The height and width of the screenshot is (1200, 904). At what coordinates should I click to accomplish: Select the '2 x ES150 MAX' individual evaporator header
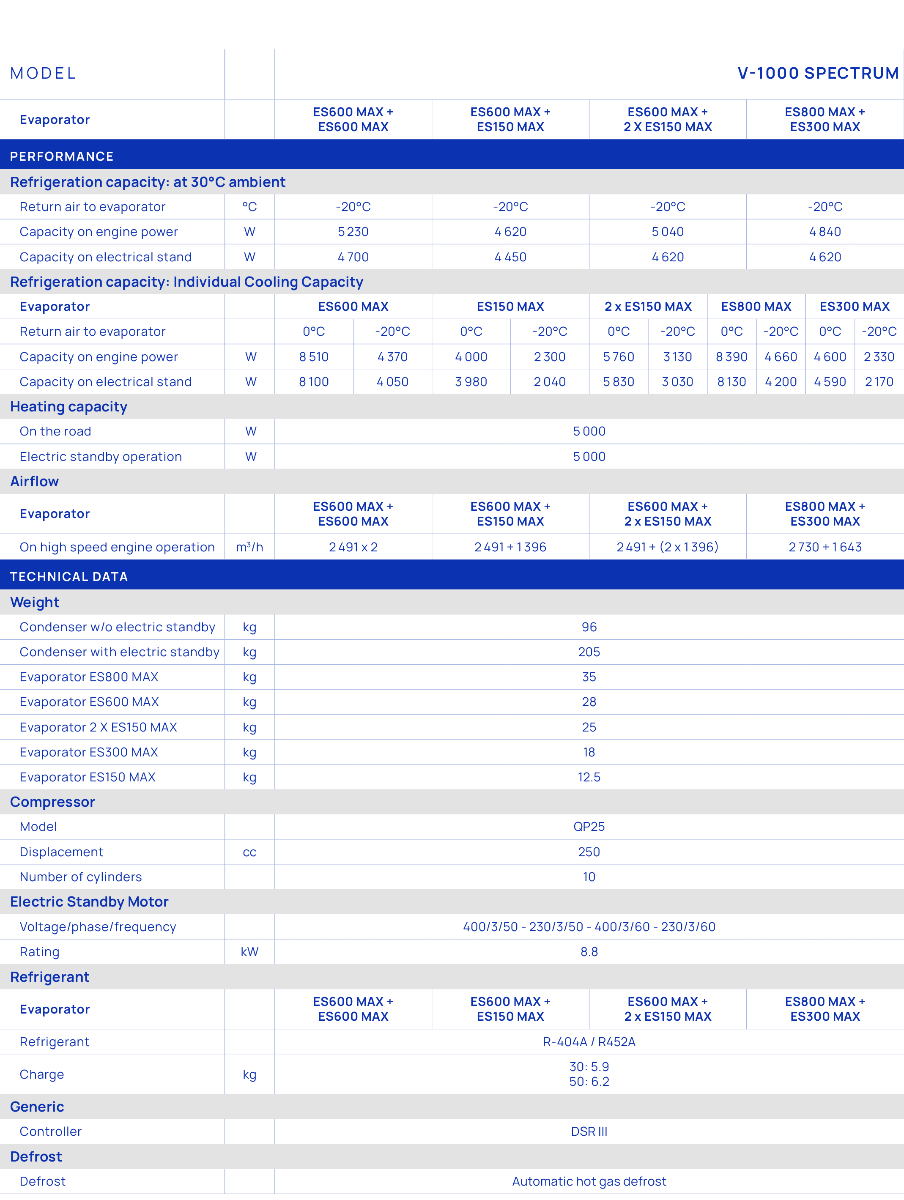click(649, 307)
